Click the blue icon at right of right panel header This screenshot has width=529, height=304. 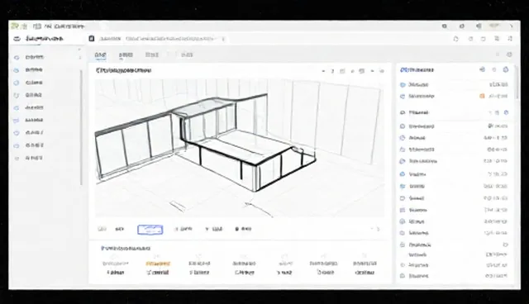(x=505, y=69)
